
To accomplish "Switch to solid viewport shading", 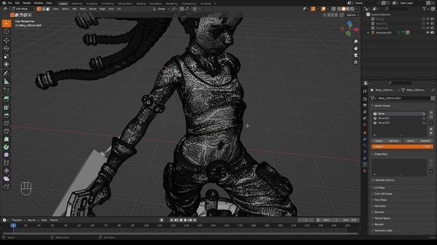I will 343,9.
